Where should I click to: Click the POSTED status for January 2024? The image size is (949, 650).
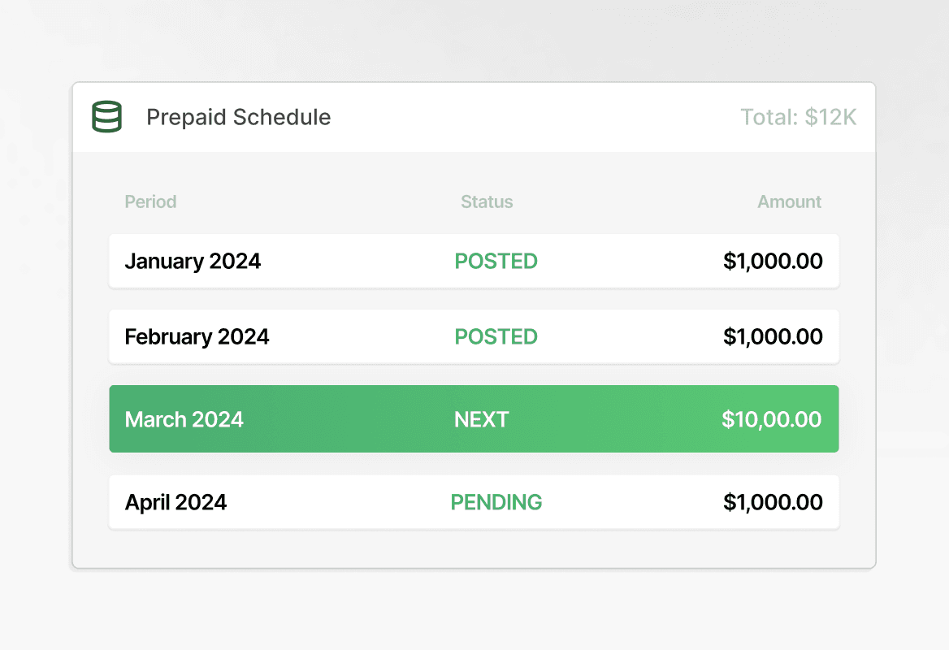(496, 261)
